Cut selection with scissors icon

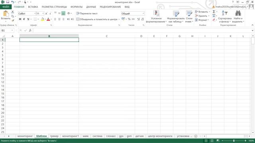click(x=13, y=12)
